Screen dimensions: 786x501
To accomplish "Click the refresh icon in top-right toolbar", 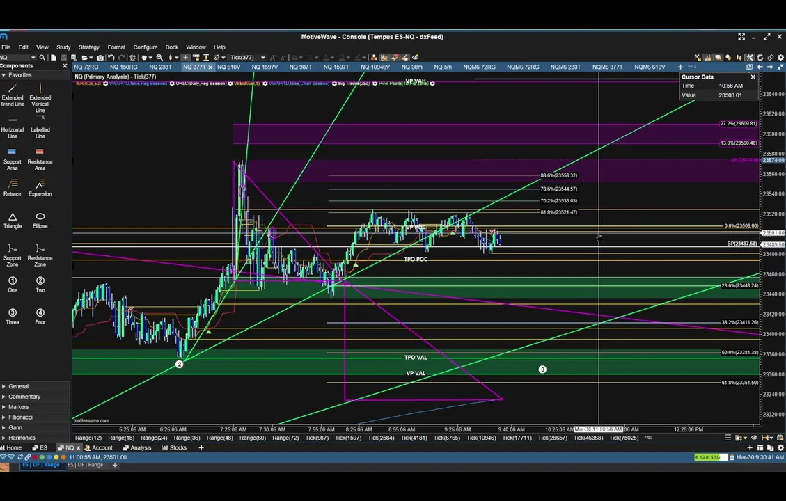I will pos(760,58).
